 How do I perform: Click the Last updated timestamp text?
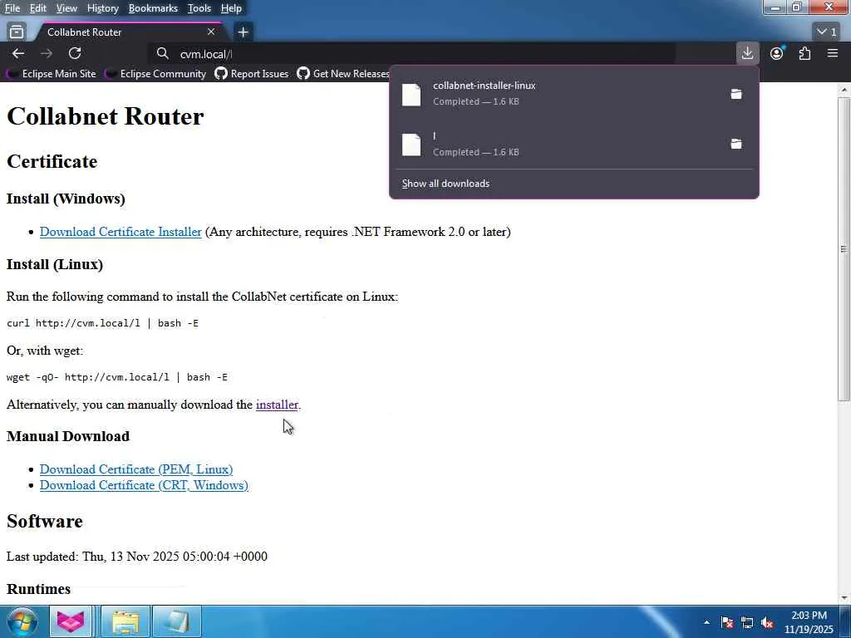[137, 557]
